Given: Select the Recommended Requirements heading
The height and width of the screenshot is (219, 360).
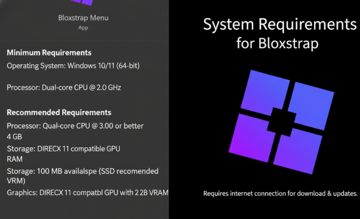Looking at the screenshot, I should (59, 112).
